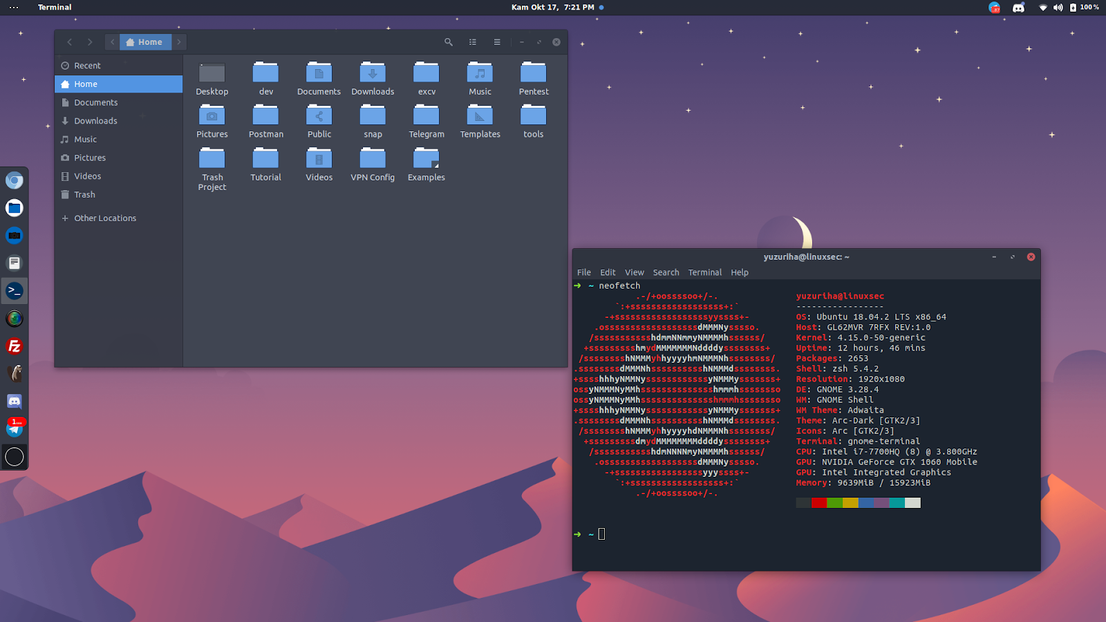The width and height of the screenshot is (1106, 622).
Task: Expand the Home breadcrumb path arrow
Action: click(178, 41)
